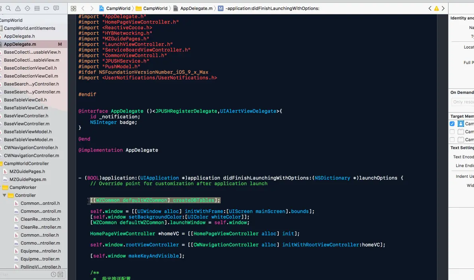
Task: Check the second target membership checkbox
Action: (452, 132)
